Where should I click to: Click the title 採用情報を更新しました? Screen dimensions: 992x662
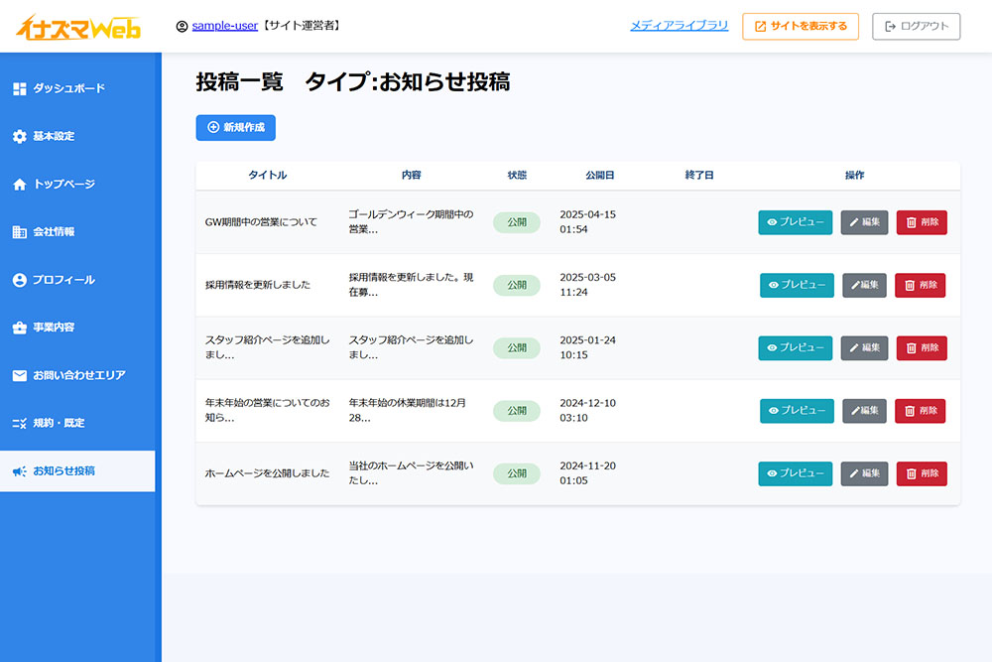pyautogui.click(x=258, y=285)
